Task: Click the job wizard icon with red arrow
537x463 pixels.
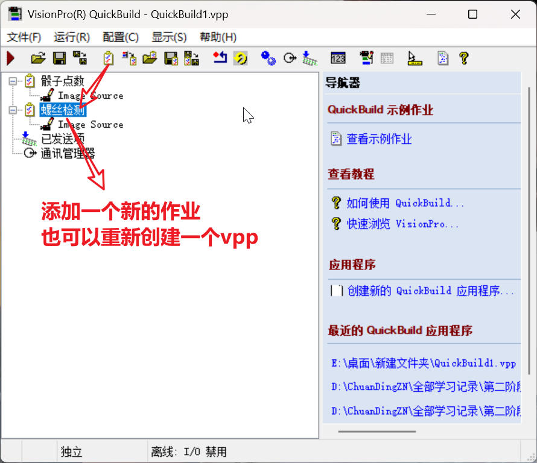Action: point(130,58)
